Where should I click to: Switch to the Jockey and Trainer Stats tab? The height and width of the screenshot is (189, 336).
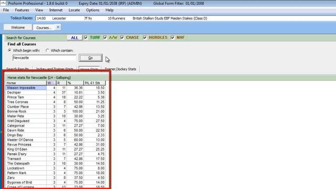[55, 69]
